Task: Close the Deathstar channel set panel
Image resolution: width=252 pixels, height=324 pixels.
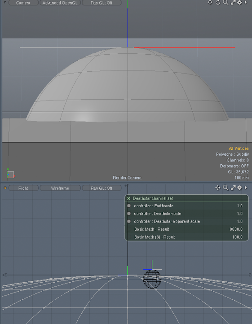Action: [128, 198]
